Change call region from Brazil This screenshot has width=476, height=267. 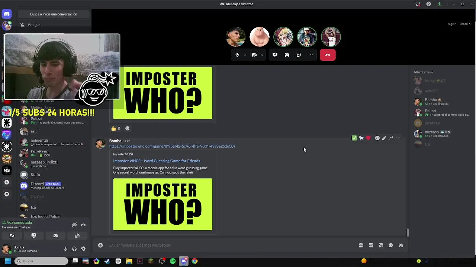pos(465,24)
